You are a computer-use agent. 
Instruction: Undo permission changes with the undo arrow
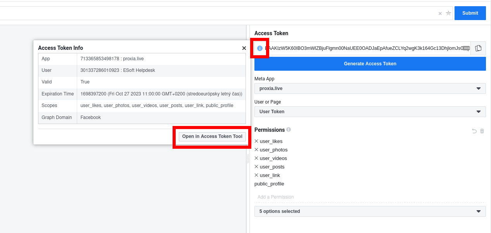coord(474,131)
